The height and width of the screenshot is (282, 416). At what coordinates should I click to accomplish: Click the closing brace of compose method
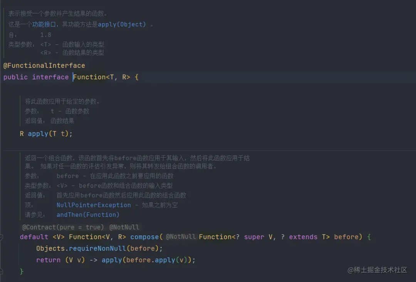[x=22, y=272]
